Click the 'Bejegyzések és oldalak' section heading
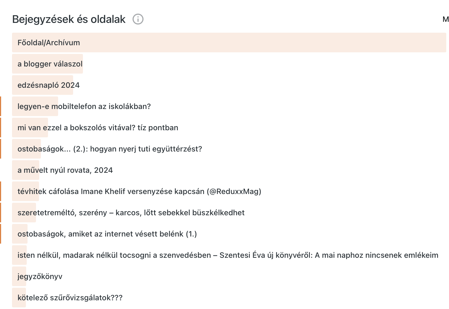Viewport: 449px width, 309px height. (69, 19)
